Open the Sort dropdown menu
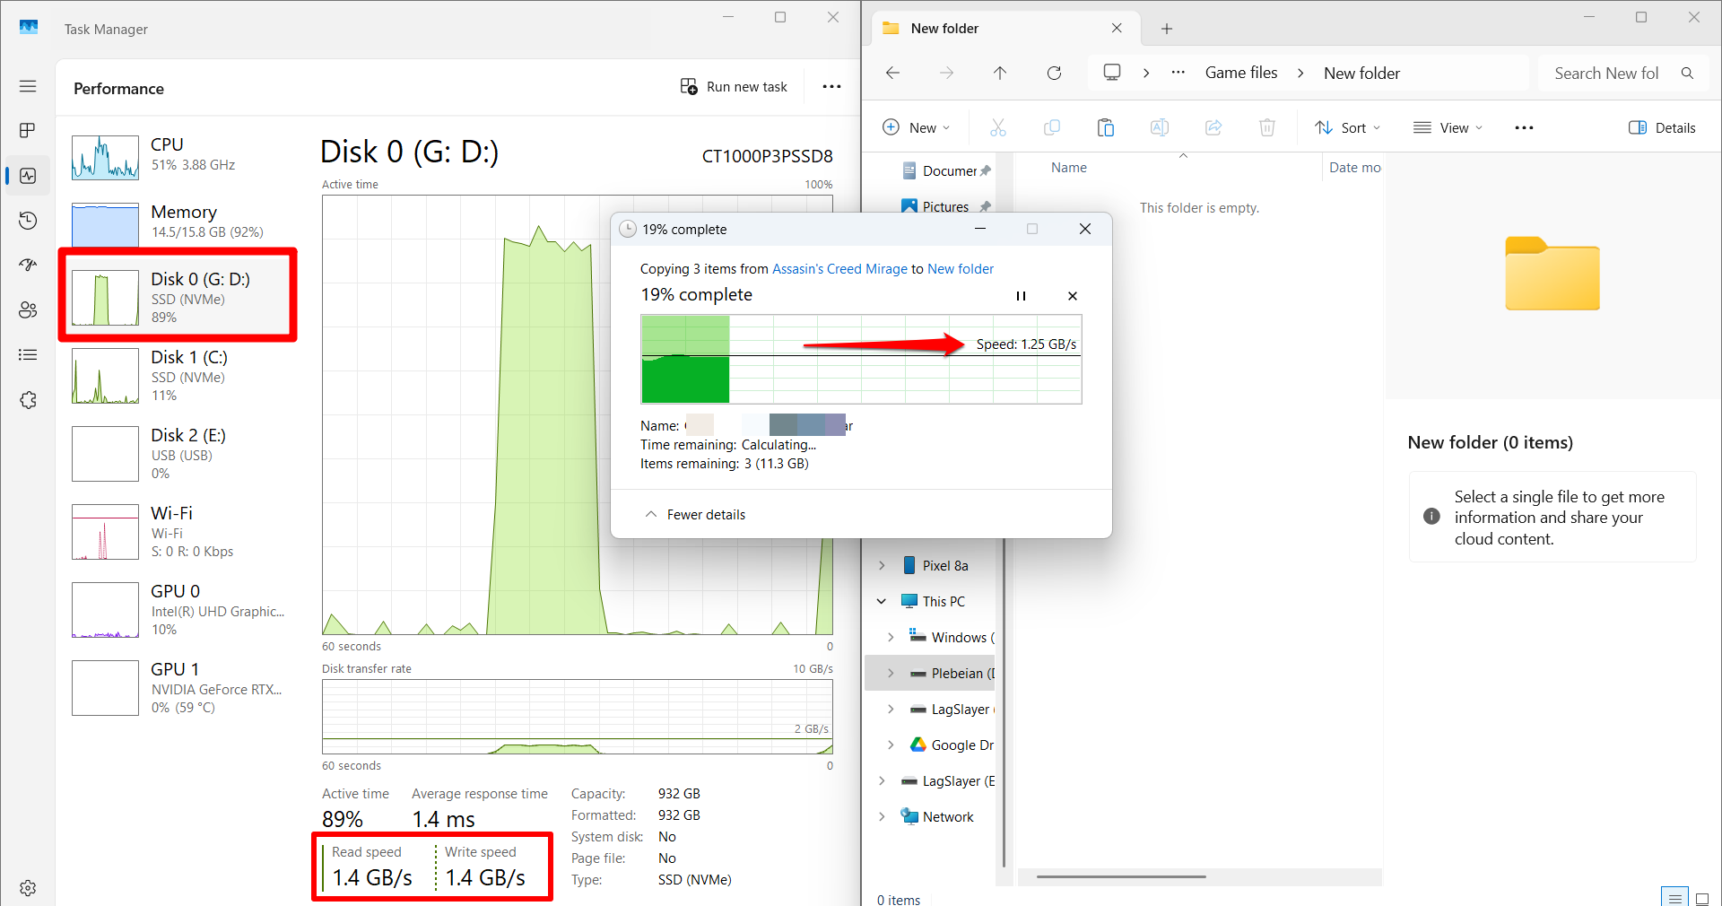1722x906 pixels. pyautogui.click(x=1347, y=127)
